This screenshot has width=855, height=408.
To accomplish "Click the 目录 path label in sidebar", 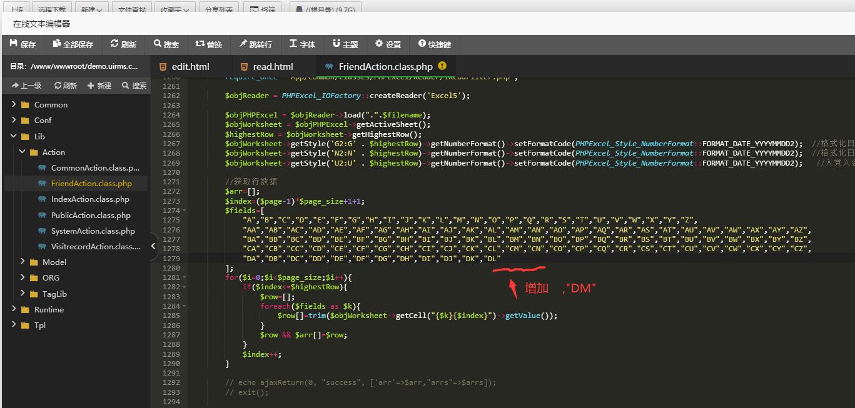I will [74, 66].
